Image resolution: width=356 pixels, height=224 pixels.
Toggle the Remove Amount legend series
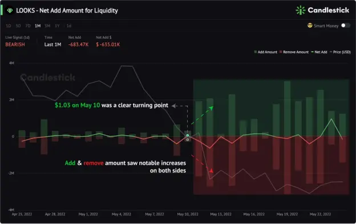point(294,52)
